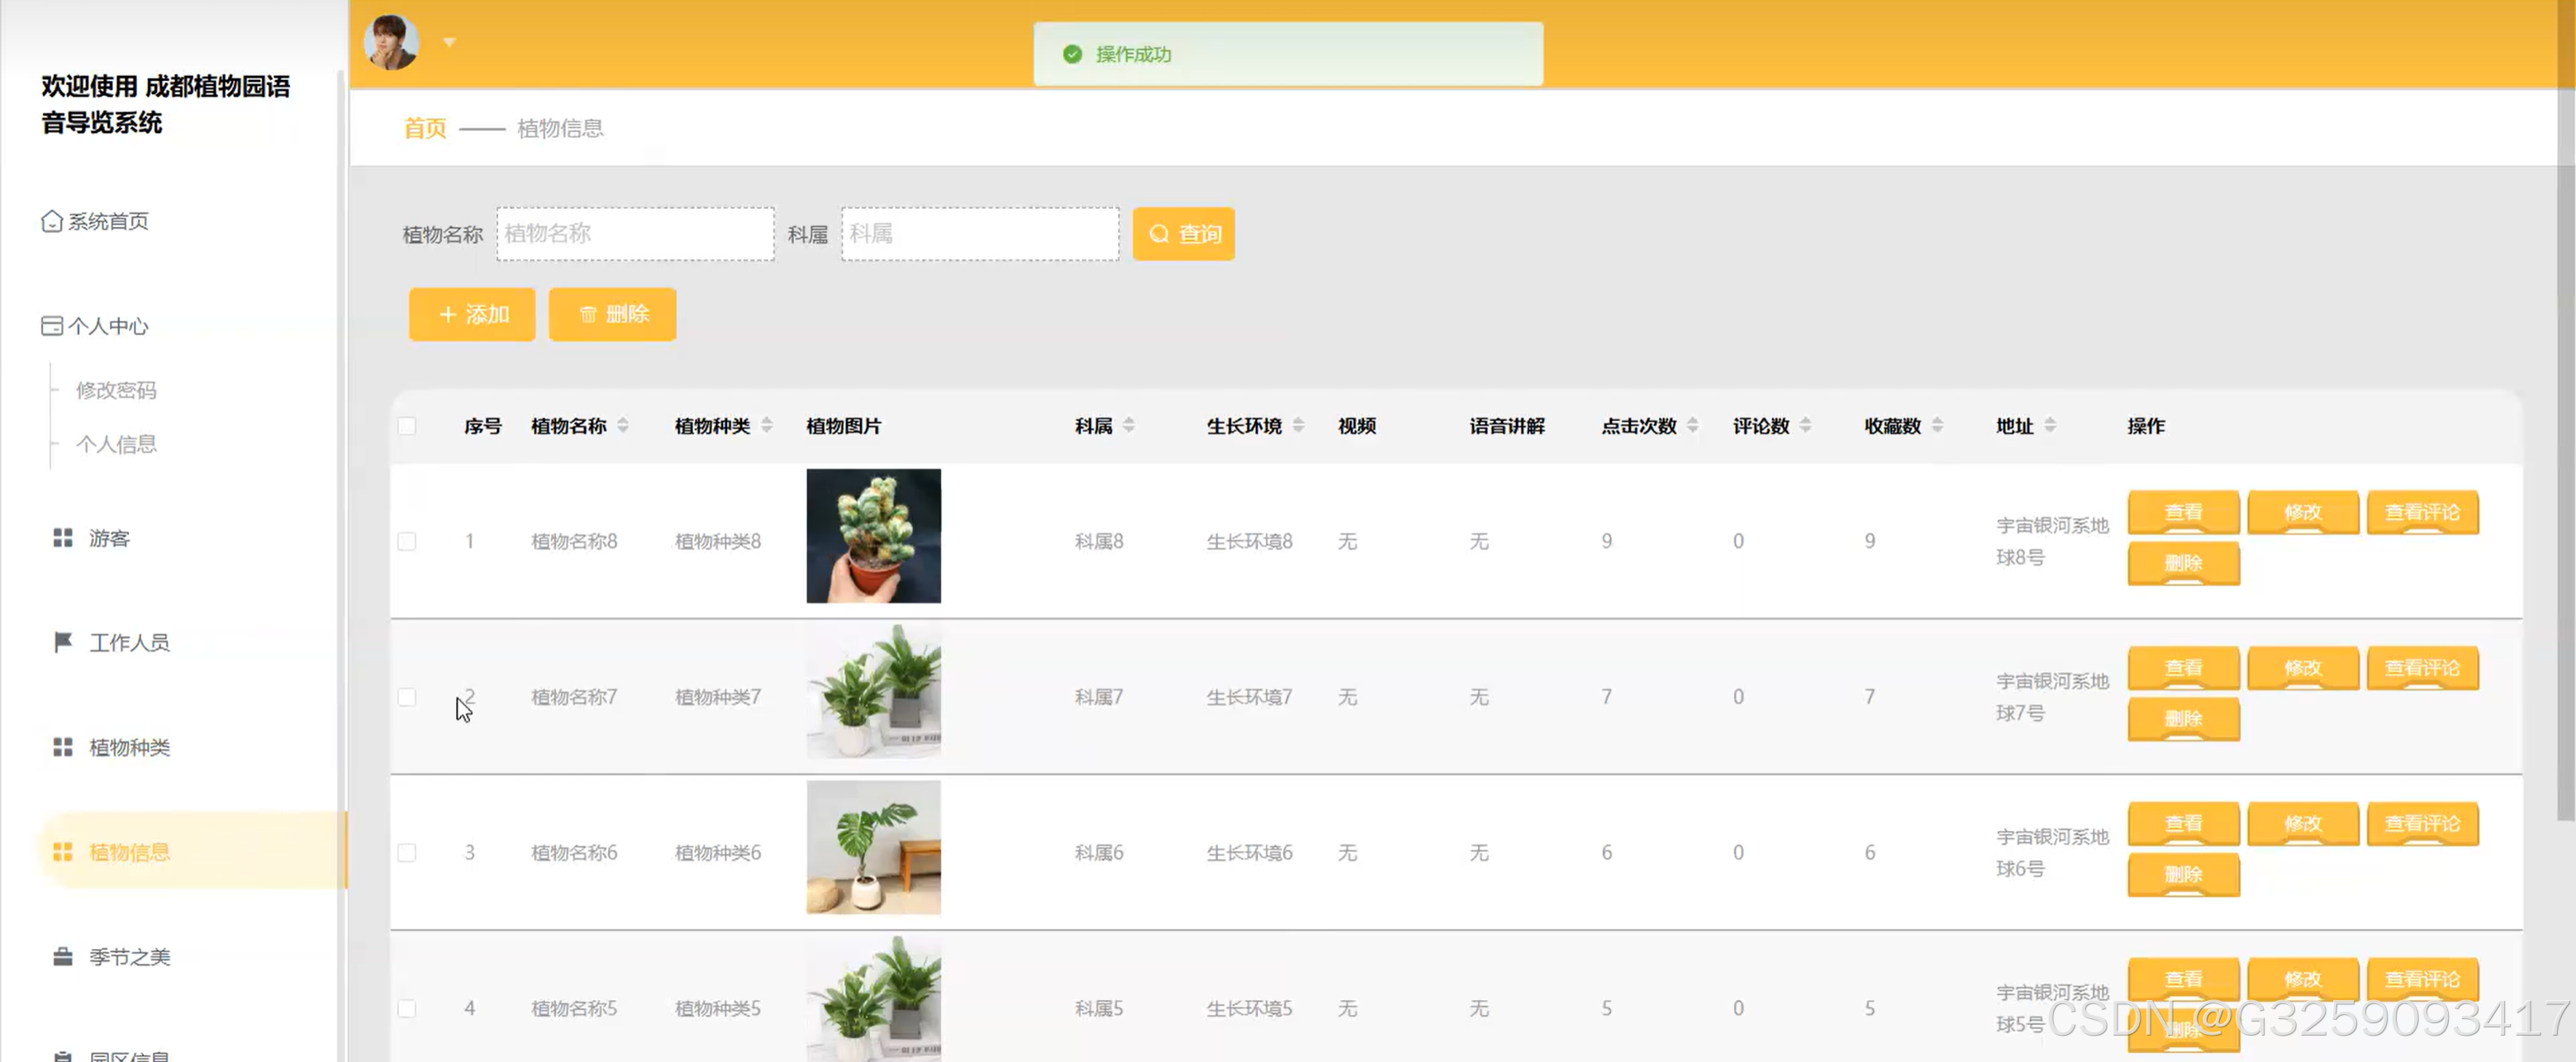This screenshot has width=2576, height=1062.
Task: Click the highlighted 植物信息 sidebar icon
Action: tap(62, 851)
